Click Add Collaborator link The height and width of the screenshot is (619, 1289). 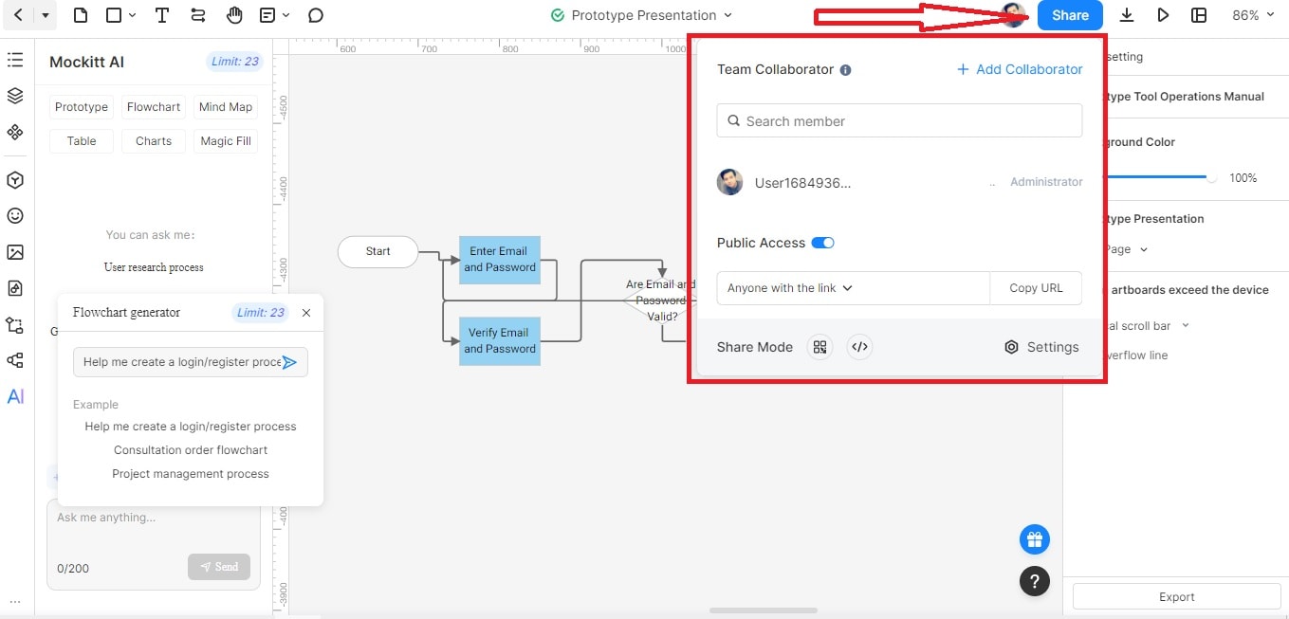1020,69
